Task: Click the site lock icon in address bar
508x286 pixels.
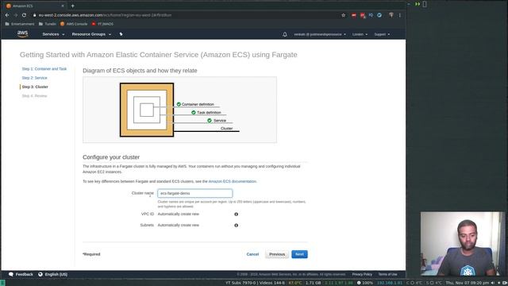Action: point(34,15)
